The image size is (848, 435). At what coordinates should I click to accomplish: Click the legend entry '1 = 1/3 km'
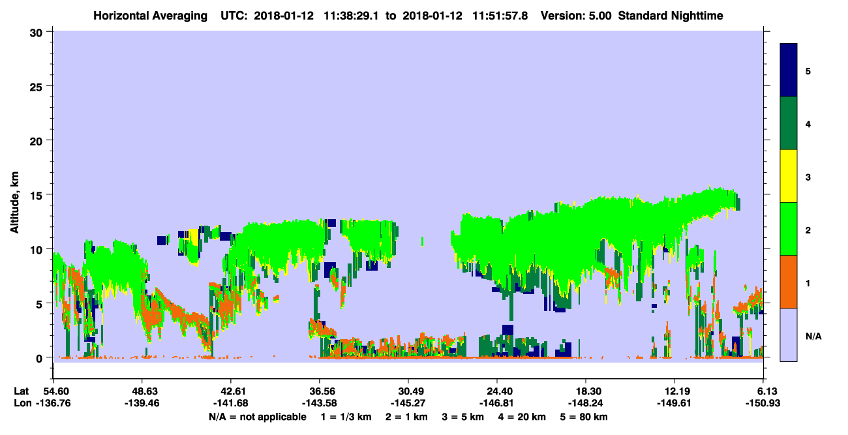(345, 417)
